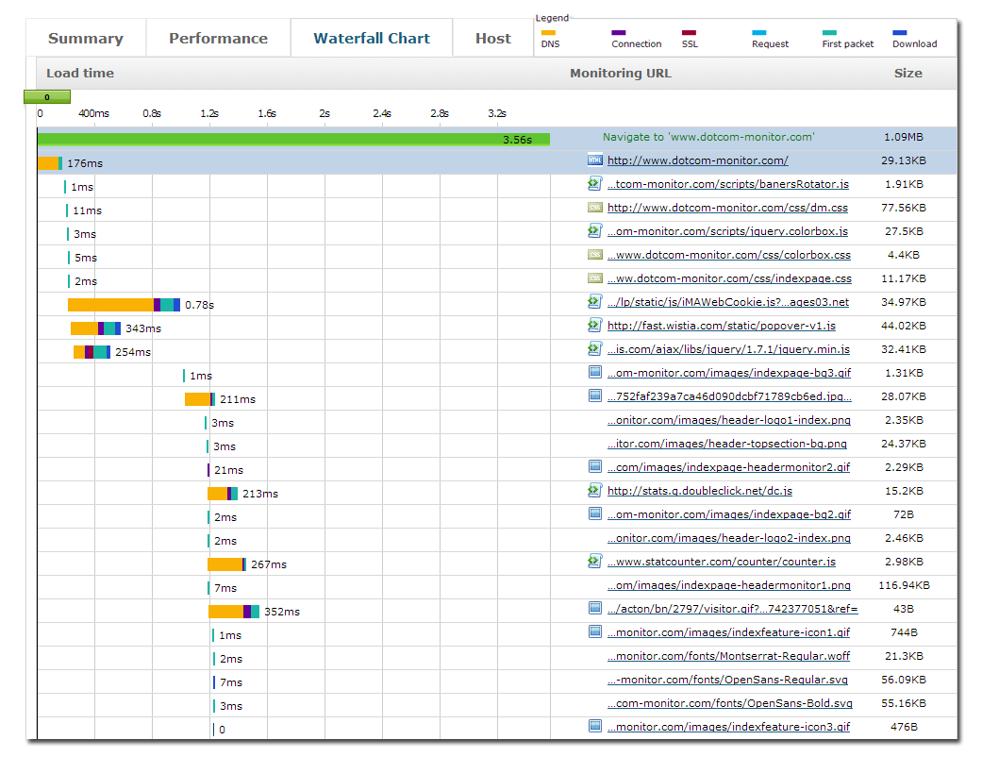Click the 352ms visitor.gif waterfall bar

click(234, 612)
